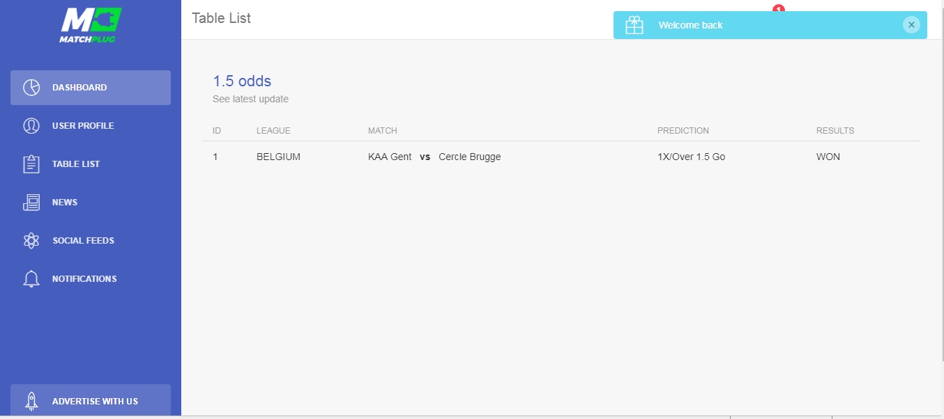Click the MatchPlug logo
Image resolution: width=944 pixels, height=419 pixels.
click(x=91, y=25)
